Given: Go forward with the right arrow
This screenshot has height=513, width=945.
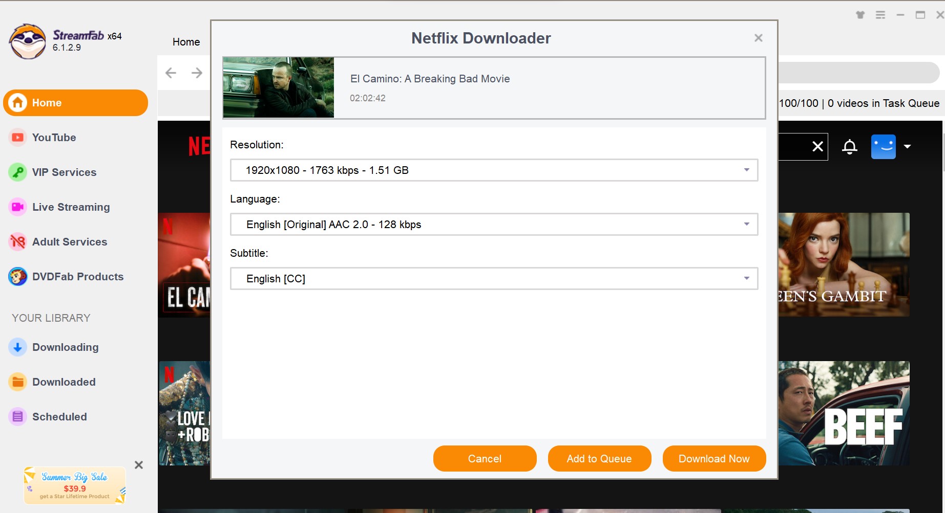Looking at the screenshot, I should pyautogui.click(x=197, y=73).
